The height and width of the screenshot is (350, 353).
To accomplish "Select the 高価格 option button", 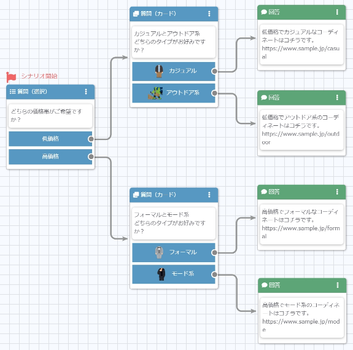I will click(x=50, y=157).
